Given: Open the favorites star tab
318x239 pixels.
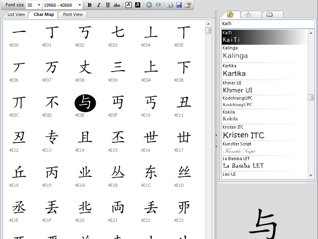Looking at the screenshot, I should tap(248, 15).
